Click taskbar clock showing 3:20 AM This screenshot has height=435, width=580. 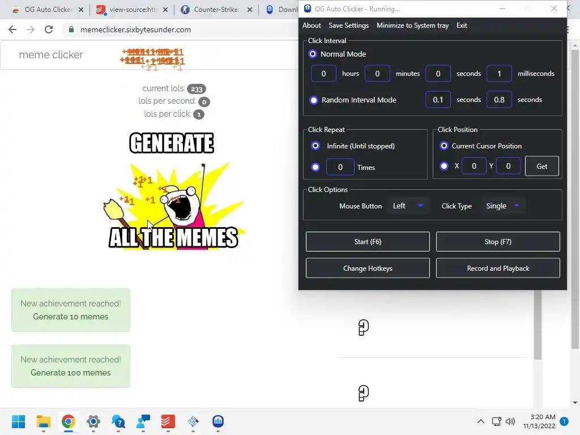(539, 421)
